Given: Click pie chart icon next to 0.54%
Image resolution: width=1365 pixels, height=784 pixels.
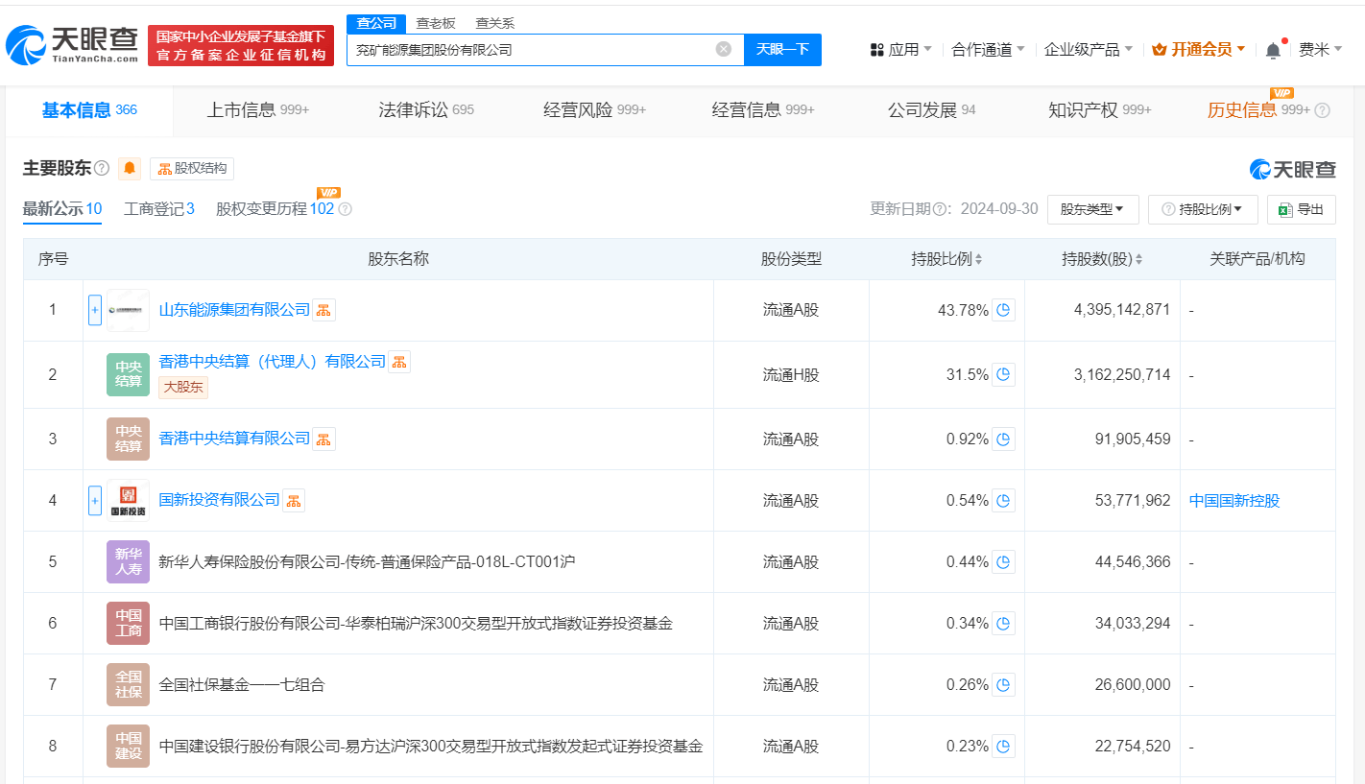Looking at the screenshot, I should pos(1003,500).
